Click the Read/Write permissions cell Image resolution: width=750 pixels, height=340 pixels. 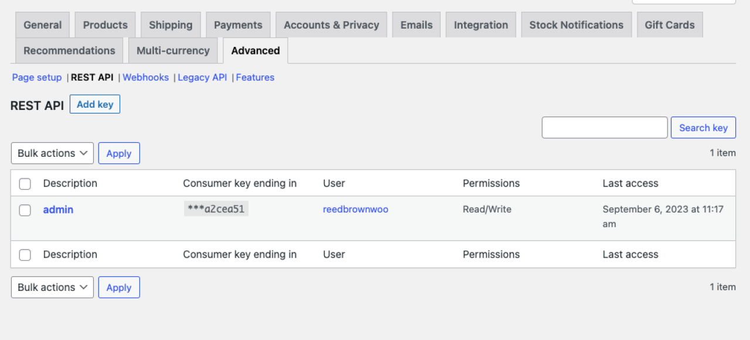pyautogui.click(x=487, y=210)
